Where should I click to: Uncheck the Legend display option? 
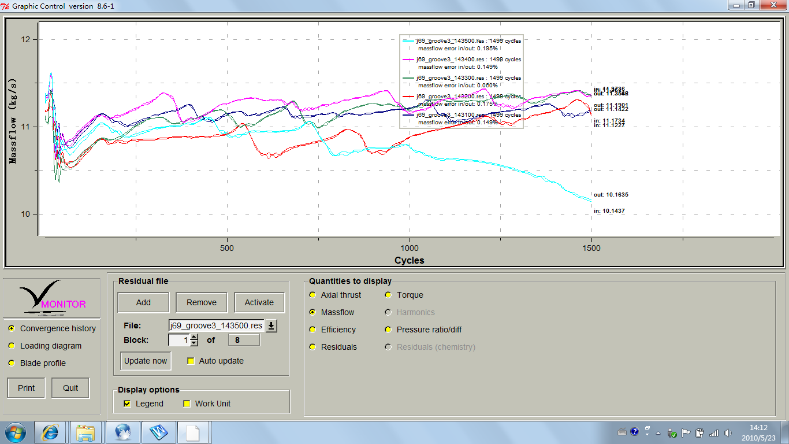click(x=128, y=404)
